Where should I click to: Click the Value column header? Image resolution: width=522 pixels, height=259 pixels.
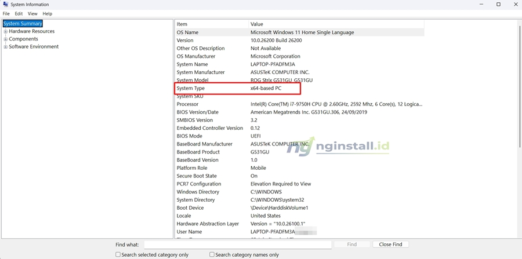tap(336, 24)
